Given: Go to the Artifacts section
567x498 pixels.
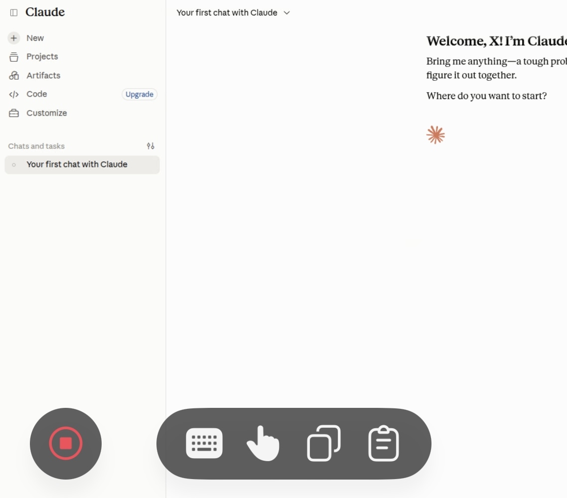Looking at the screenshot, I should [43, 76].
